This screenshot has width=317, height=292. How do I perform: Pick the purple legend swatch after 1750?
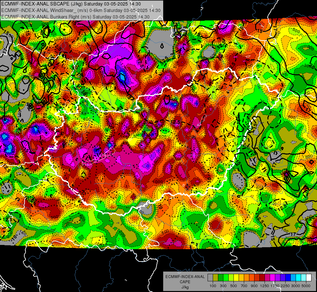point(277,278)
